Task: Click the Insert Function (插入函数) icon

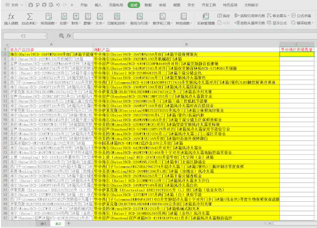Action: click(x=11, y=16)
